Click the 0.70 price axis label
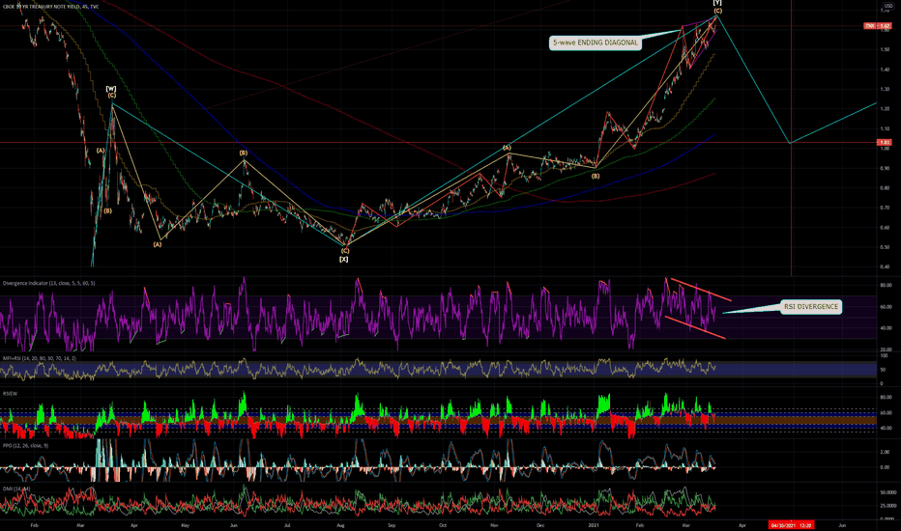 pyautogui.click(x=885, y=208)
